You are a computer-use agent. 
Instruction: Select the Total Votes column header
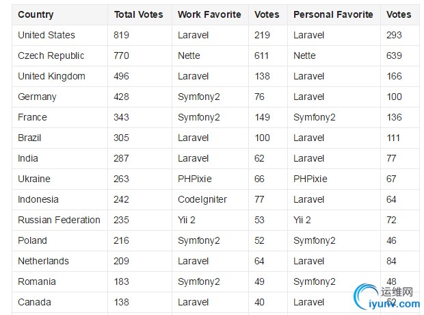click(x=138, y=14)
